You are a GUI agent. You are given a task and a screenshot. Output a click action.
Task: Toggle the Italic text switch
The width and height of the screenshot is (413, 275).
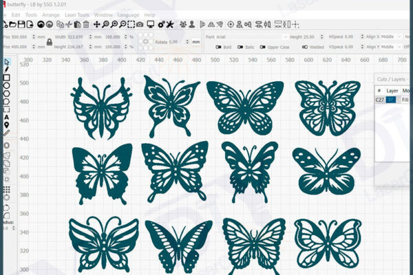(x=240, y=47)
